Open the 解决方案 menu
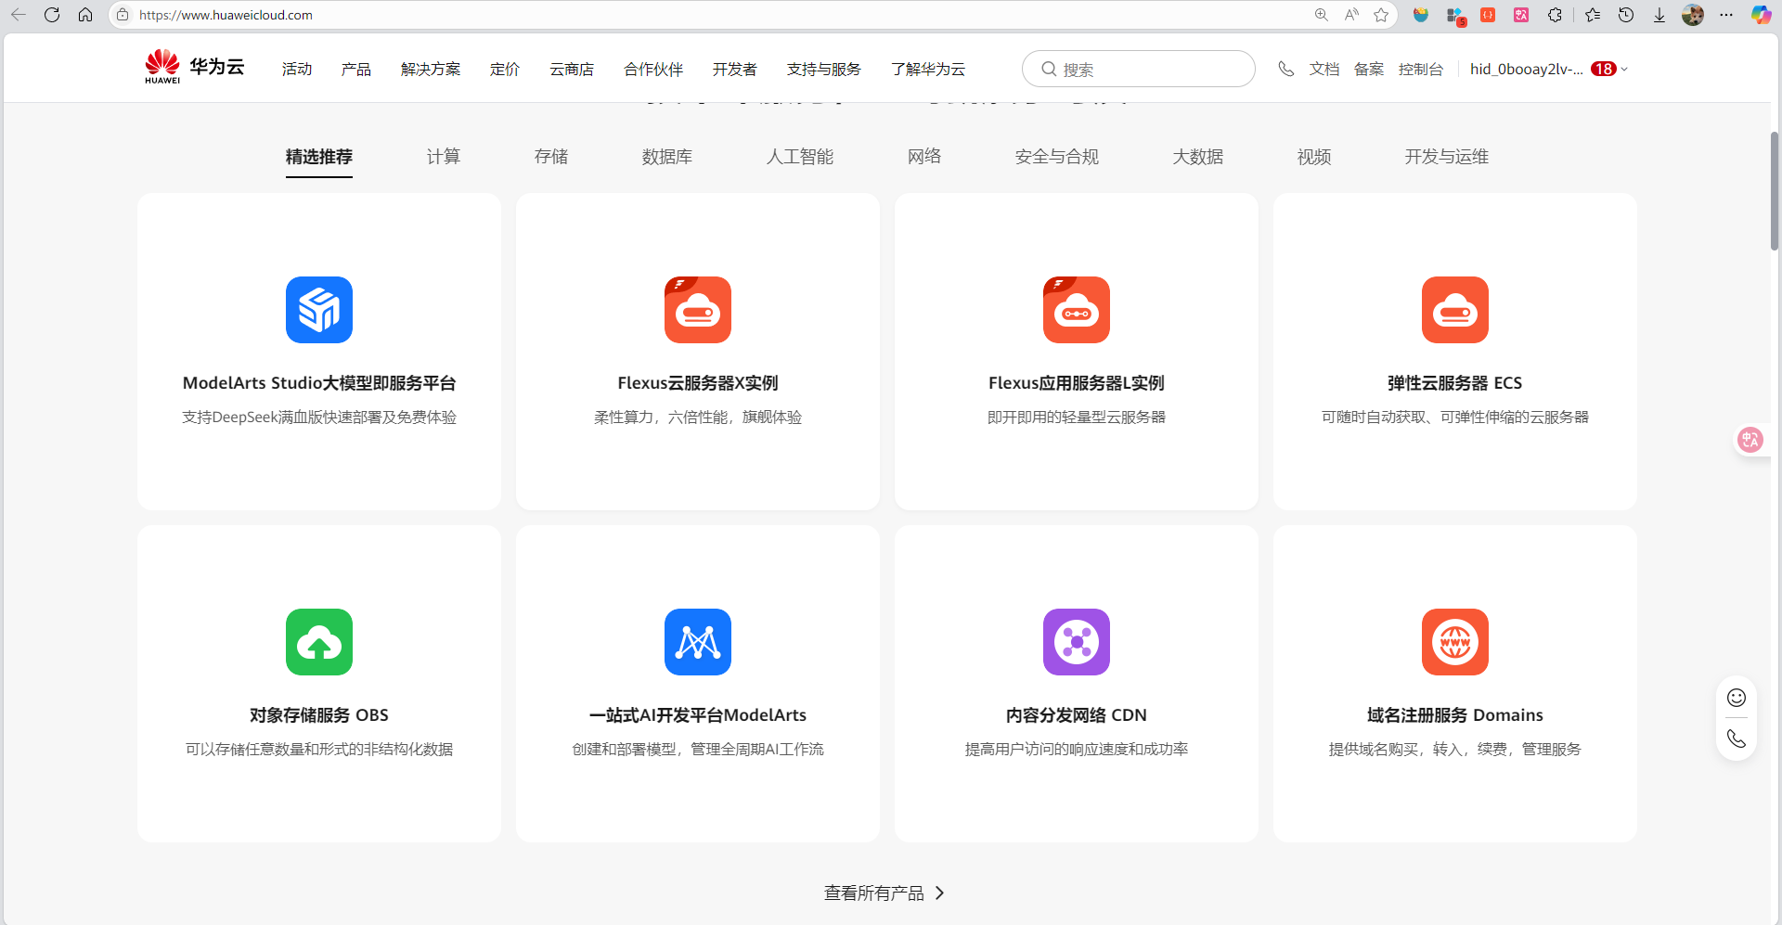1782x925 pixels. (431, 69)
